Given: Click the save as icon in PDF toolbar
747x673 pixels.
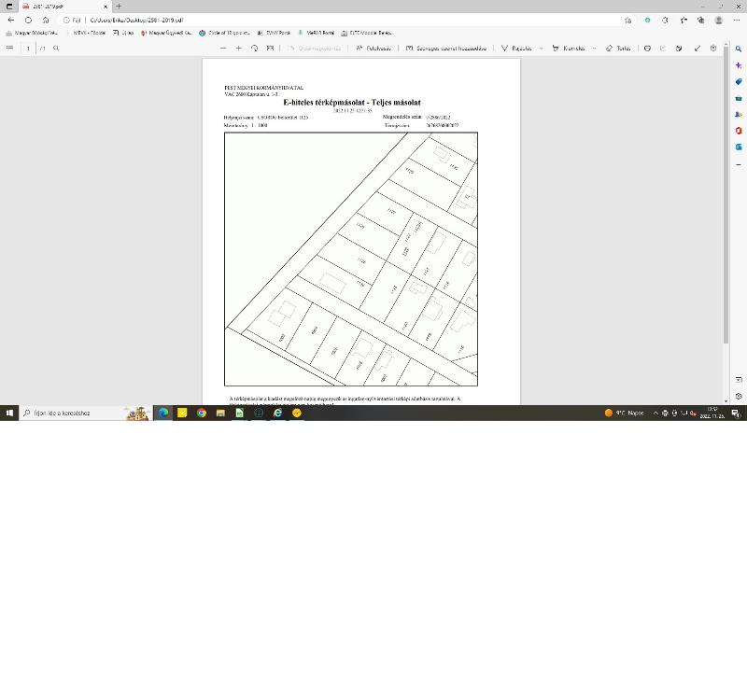Looking at the screenshot, I should pos(679,49).
